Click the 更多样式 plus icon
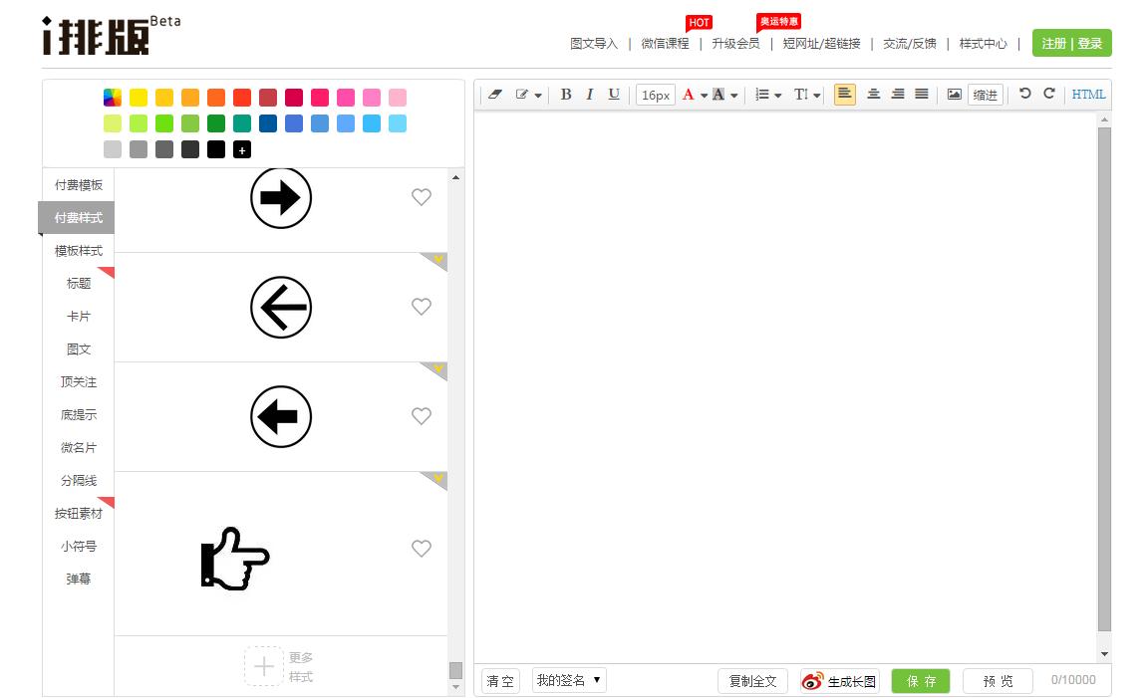The image size is (1148, 698). pos(263,666)
